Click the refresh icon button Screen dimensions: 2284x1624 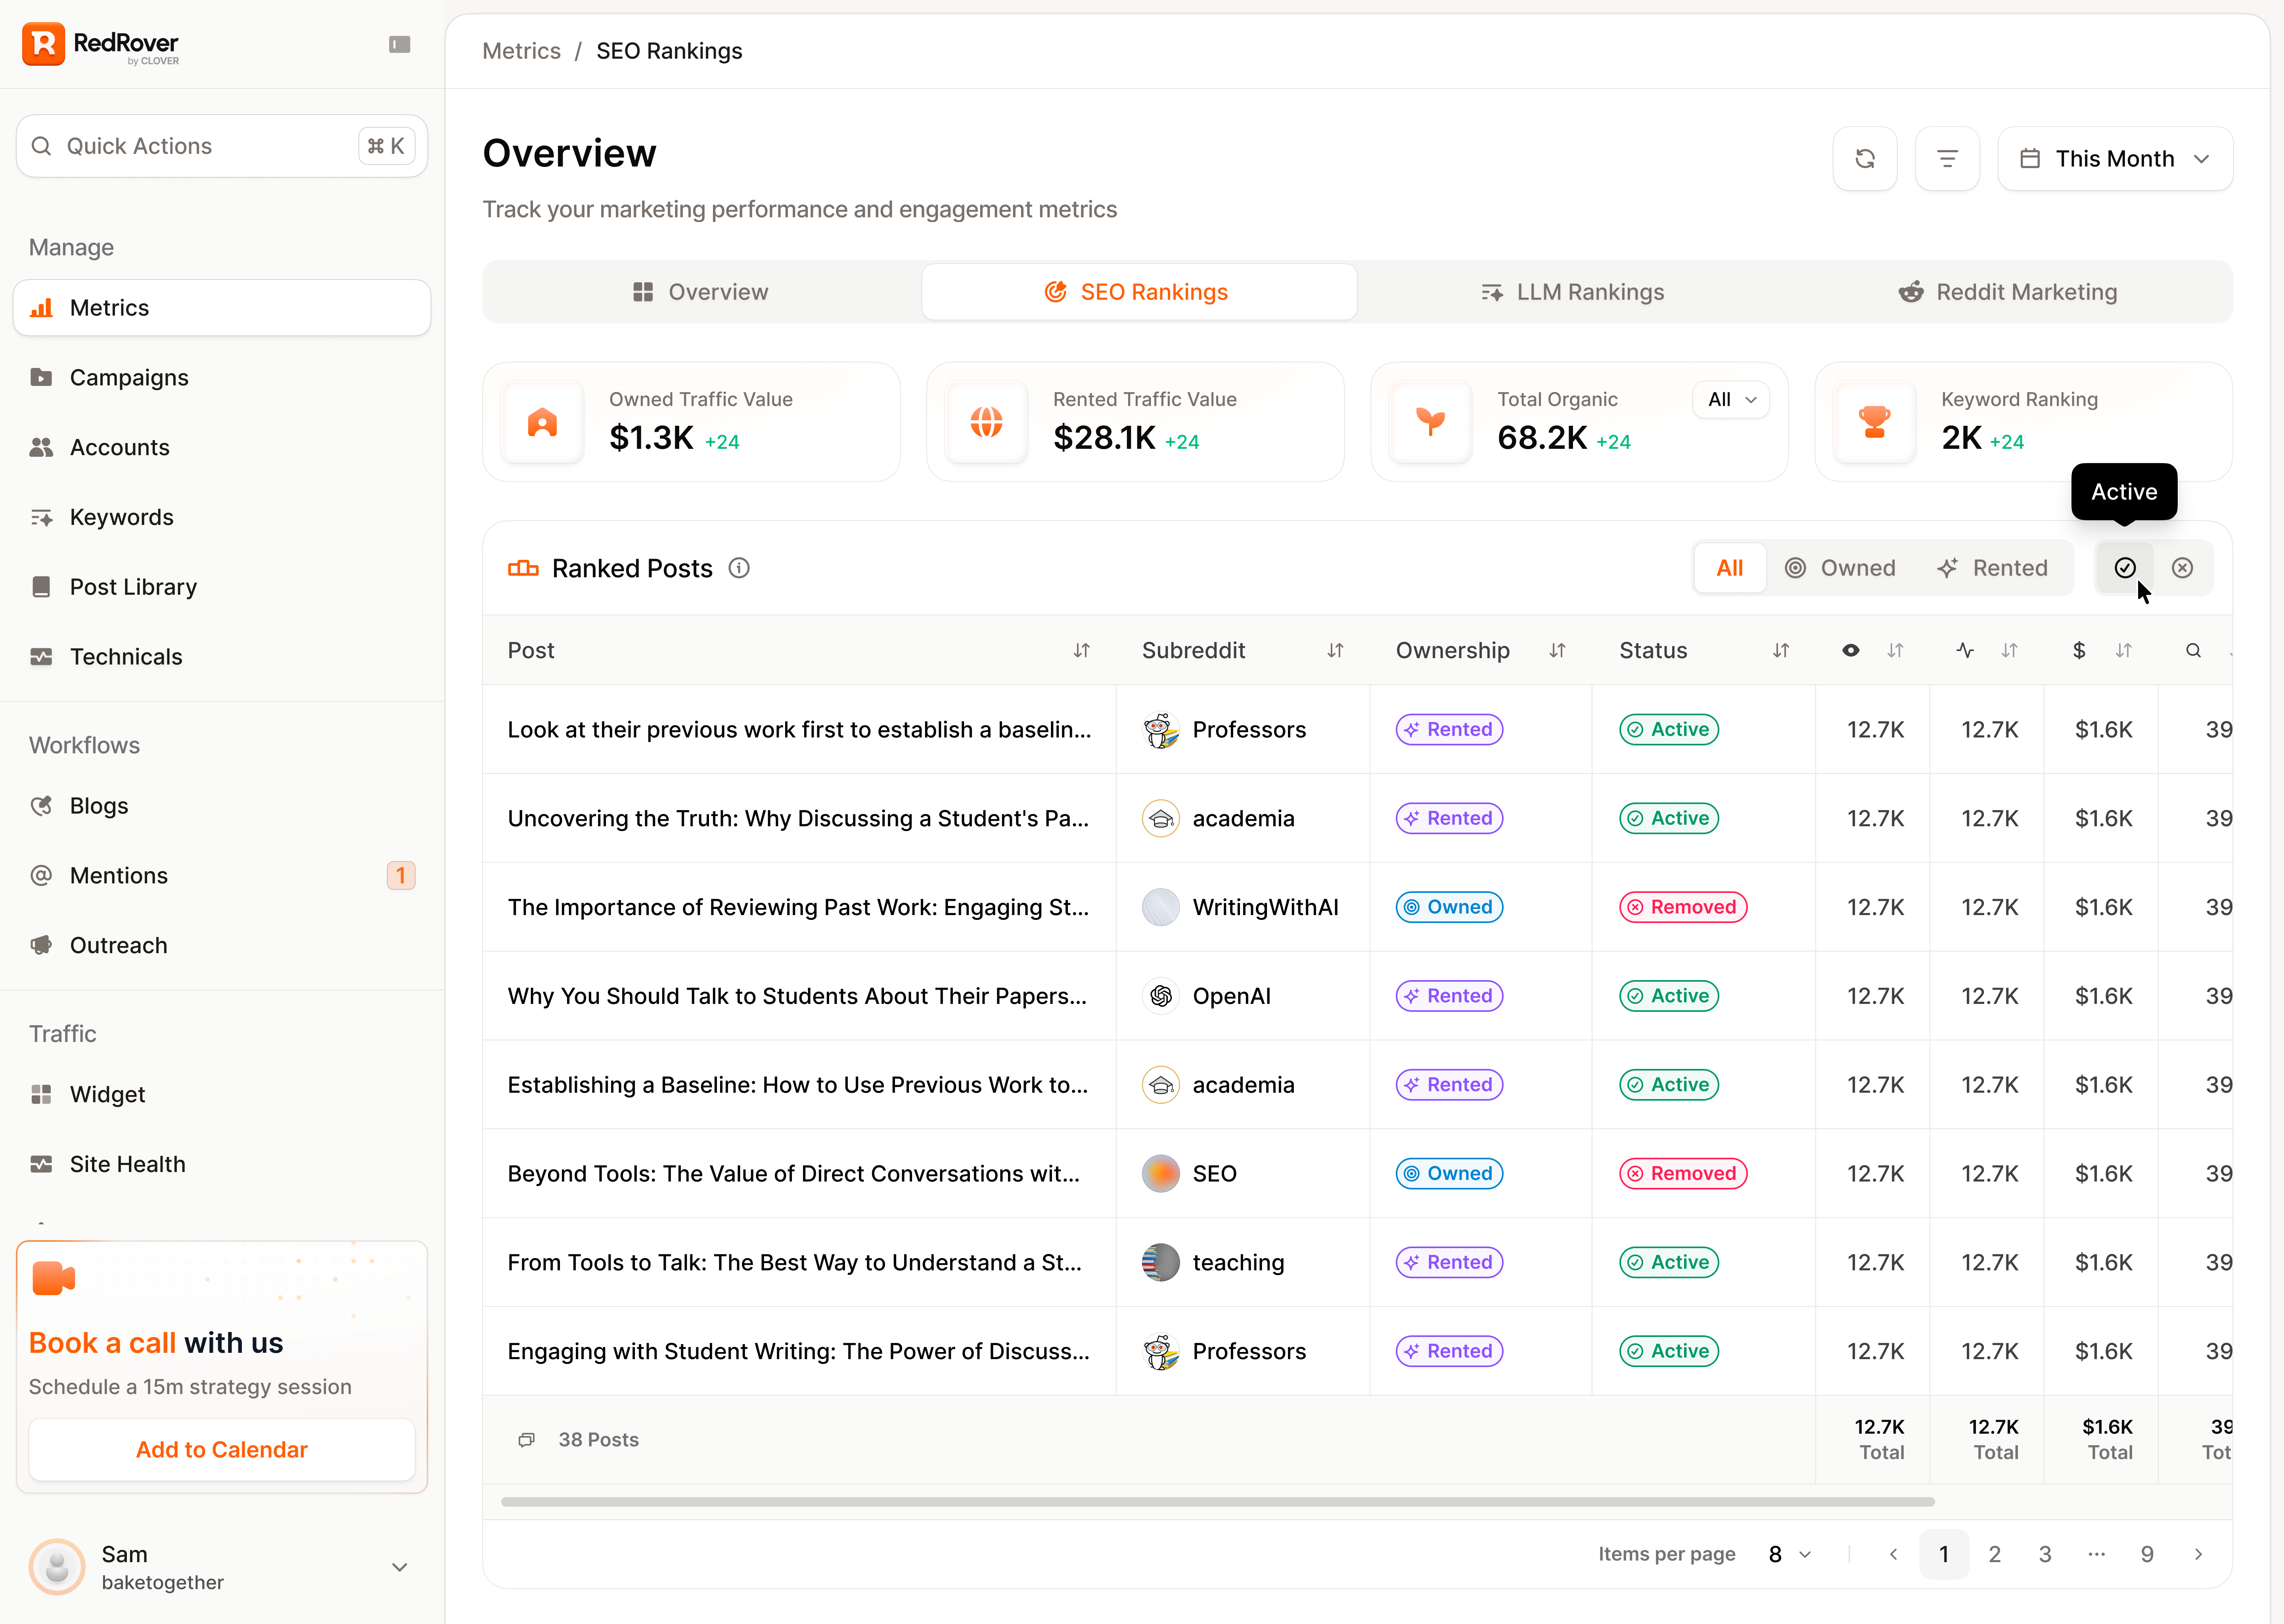[x=1864, y=159]
